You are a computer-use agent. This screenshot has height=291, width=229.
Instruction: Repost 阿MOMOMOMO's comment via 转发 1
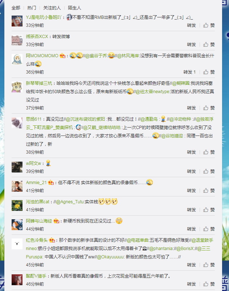(x=189, y=72)
